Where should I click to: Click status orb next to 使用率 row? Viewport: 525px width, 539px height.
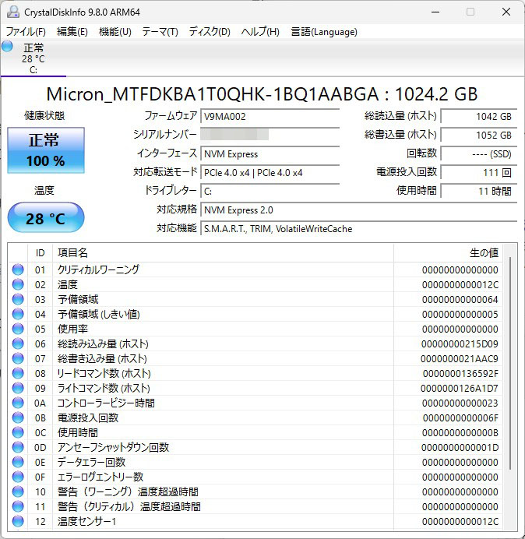tap(18, 329)
